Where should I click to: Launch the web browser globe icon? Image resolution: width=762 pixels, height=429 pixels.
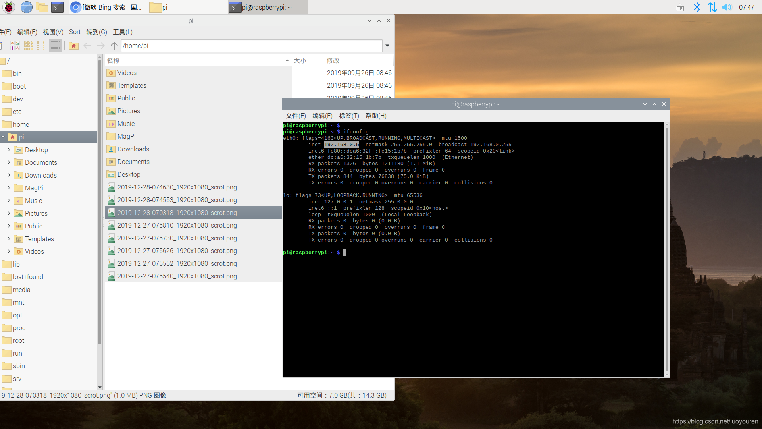pyautogui.click(x=26, y=7)
